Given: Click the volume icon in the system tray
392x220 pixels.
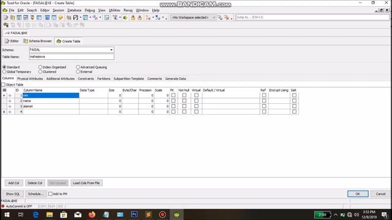Looking at the screenshot, I should click(356, 215).
